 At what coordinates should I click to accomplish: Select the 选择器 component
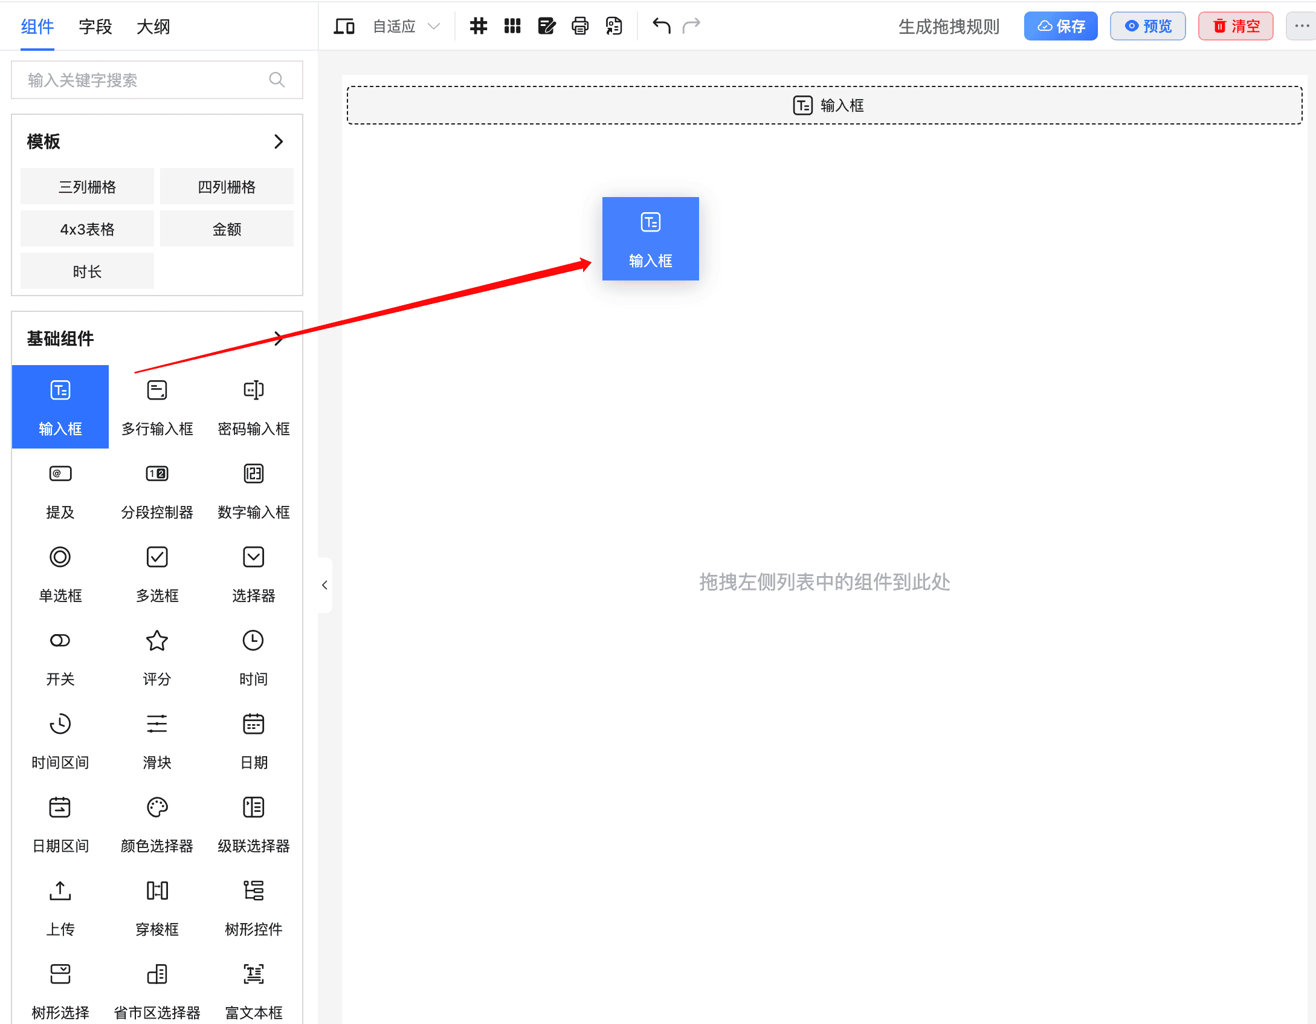254,574
